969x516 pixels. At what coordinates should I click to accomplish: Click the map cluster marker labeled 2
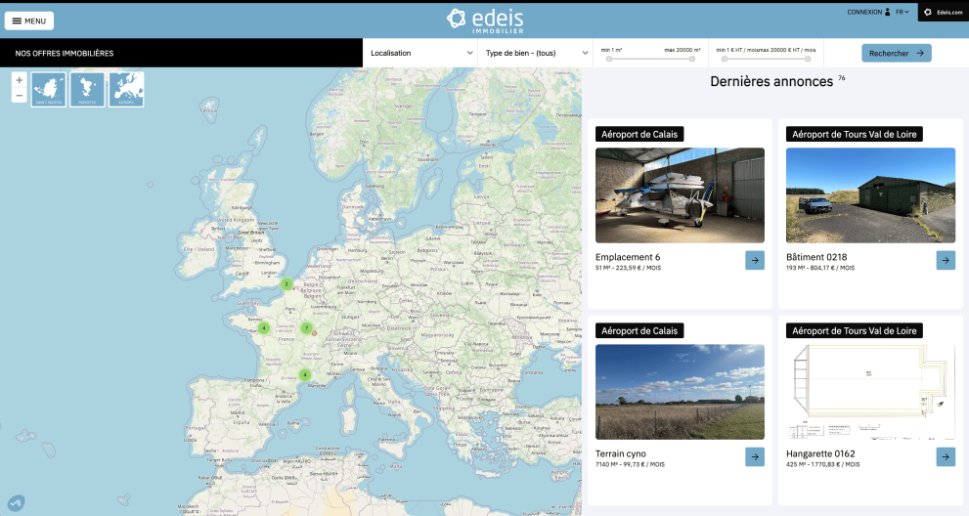286,284
